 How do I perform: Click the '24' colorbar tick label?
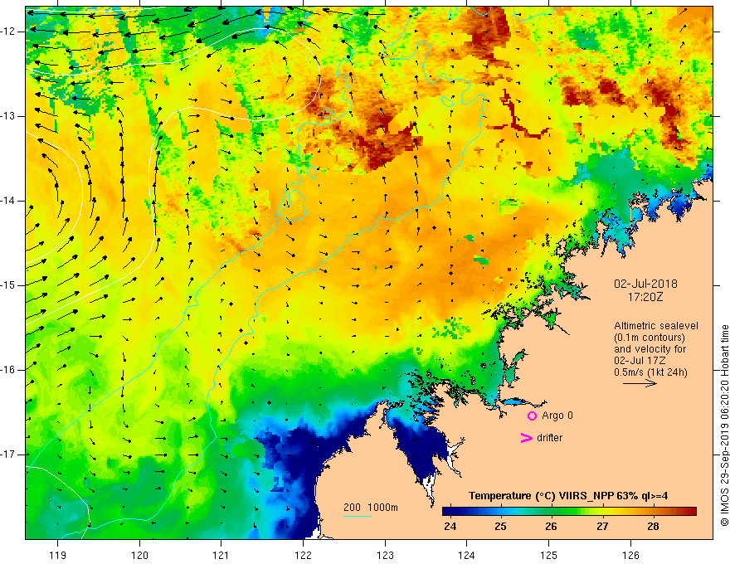(450, 527)
